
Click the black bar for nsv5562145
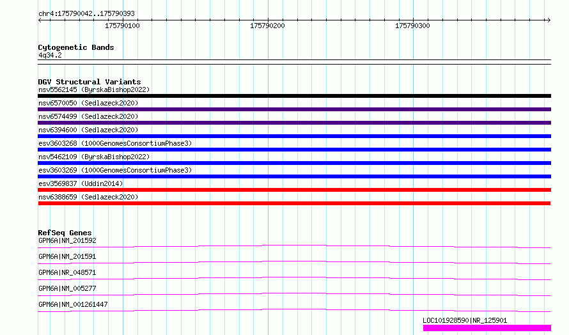[x=294, y=96]
